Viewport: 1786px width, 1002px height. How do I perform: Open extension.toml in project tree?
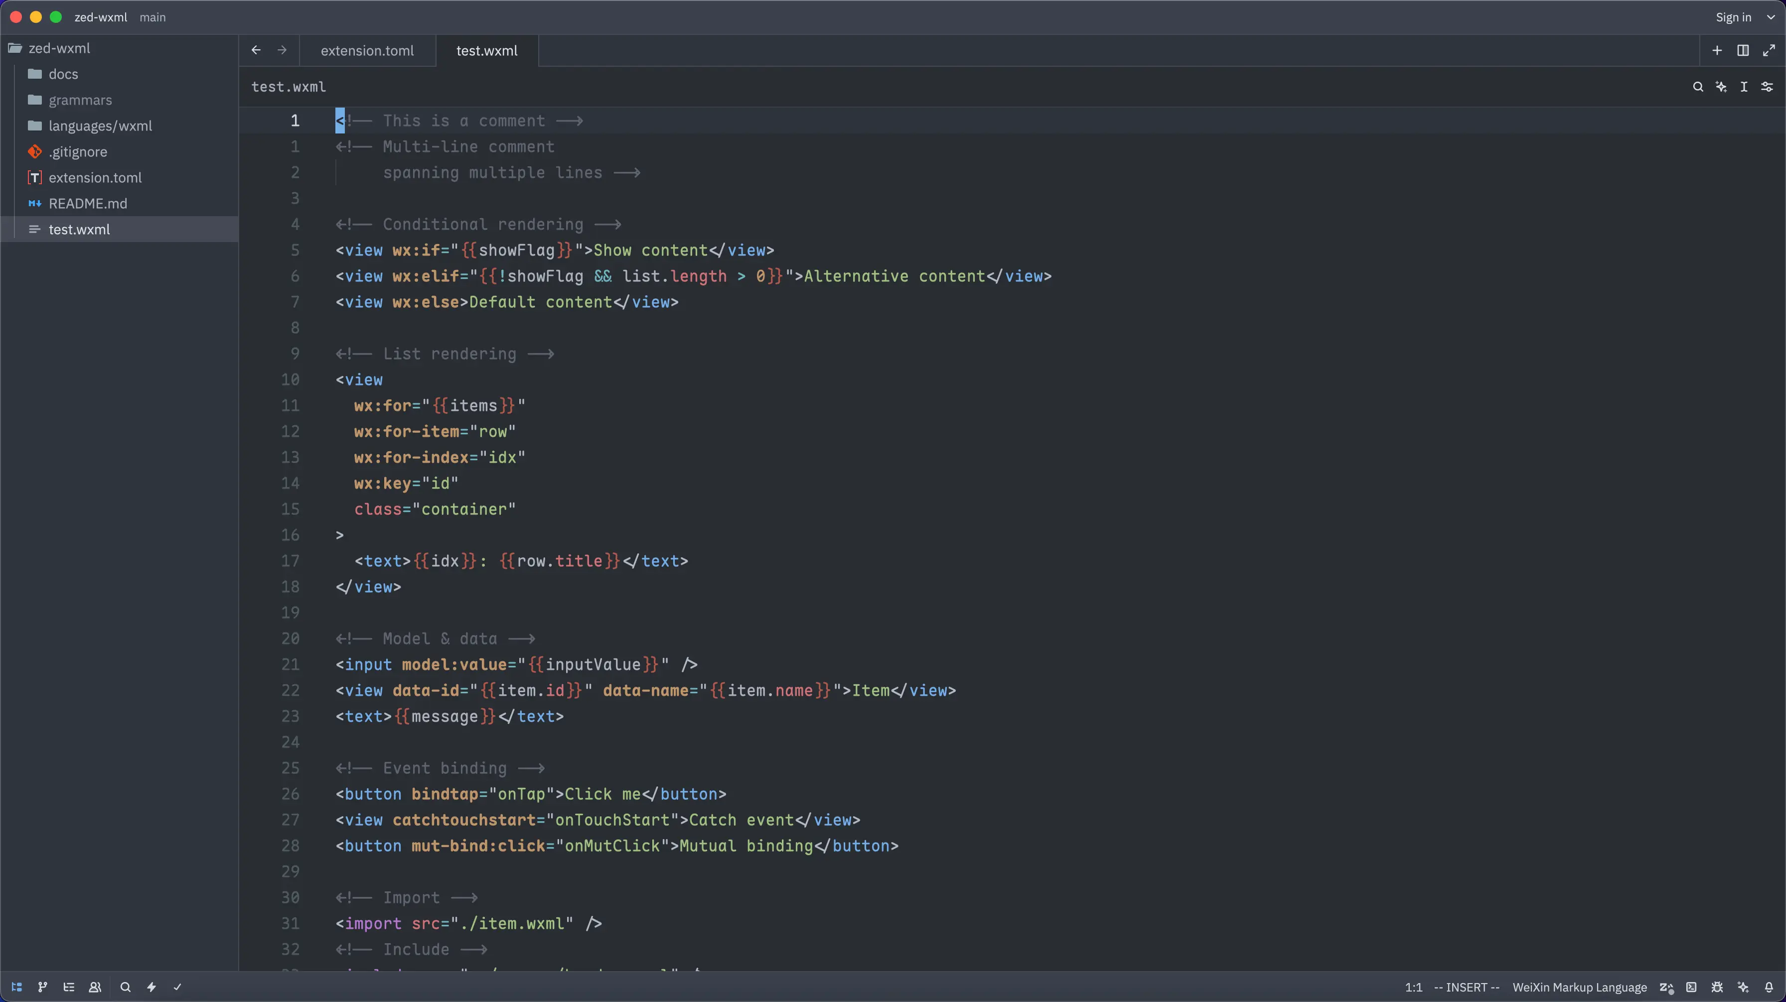click(x=119, y=177)
